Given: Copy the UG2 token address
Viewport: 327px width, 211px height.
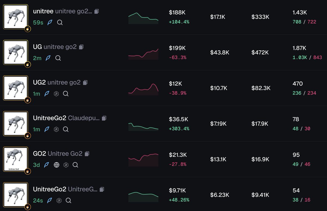Looking at the screenshot, I should tap(85, 82).
